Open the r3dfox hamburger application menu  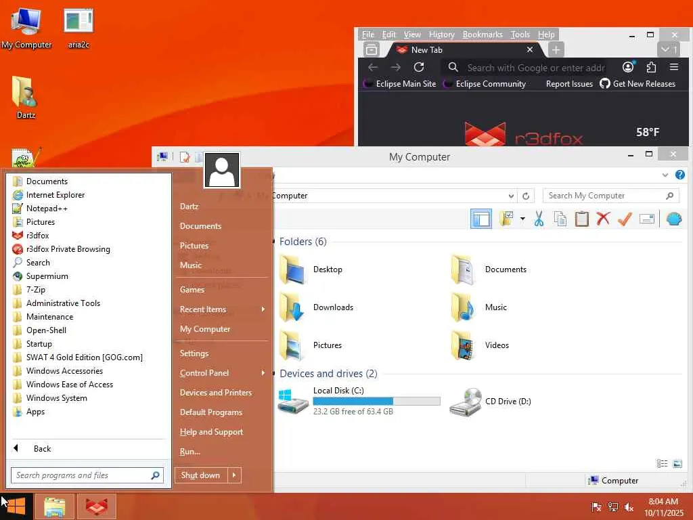tap(674, 67)
